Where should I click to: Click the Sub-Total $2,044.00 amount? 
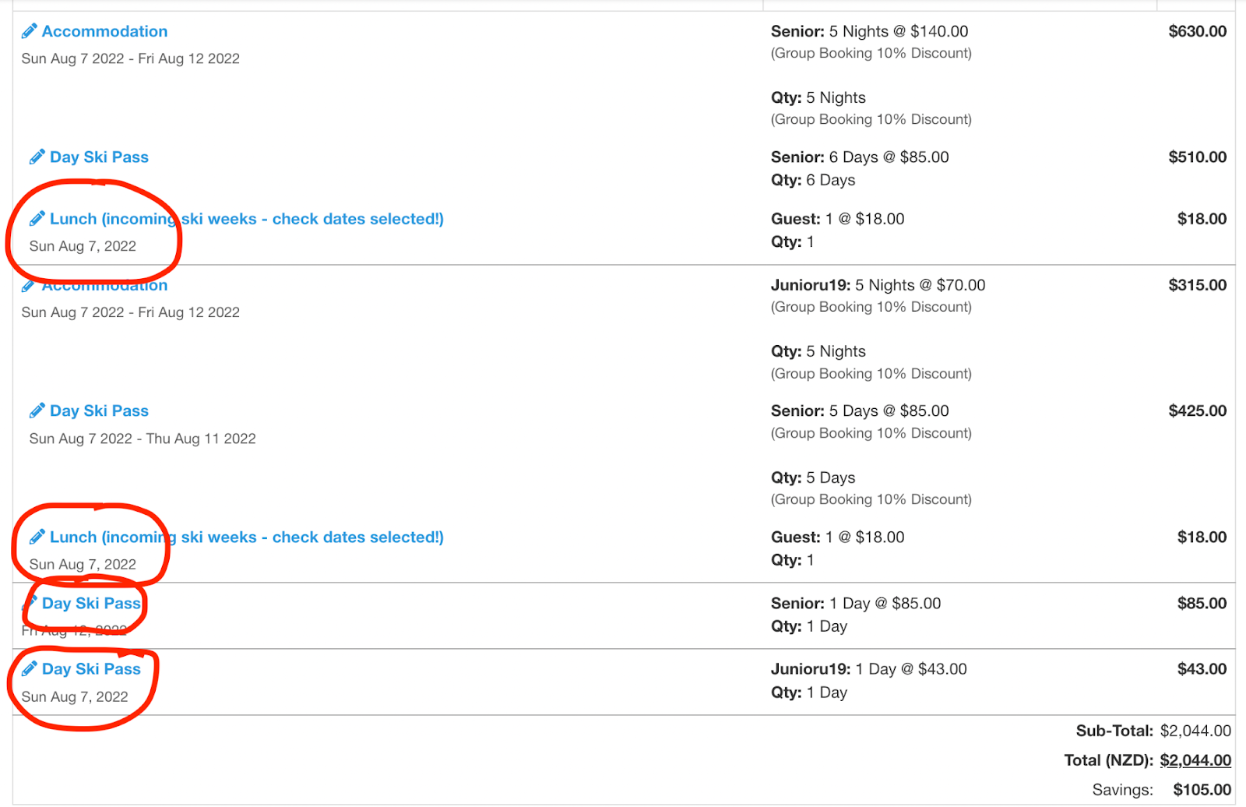[x=1195, y=731]
